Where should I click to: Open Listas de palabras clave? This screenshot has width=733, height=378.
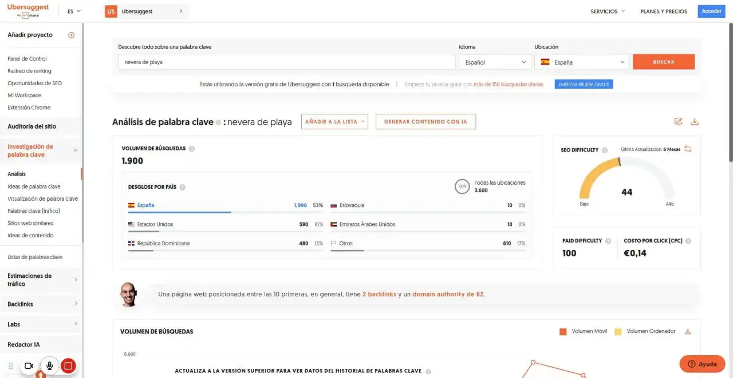tap(35, 257)
